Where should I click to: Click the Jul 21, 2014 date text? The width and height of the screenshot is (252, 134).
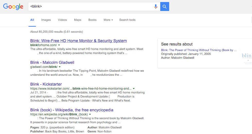click(38, 93)
